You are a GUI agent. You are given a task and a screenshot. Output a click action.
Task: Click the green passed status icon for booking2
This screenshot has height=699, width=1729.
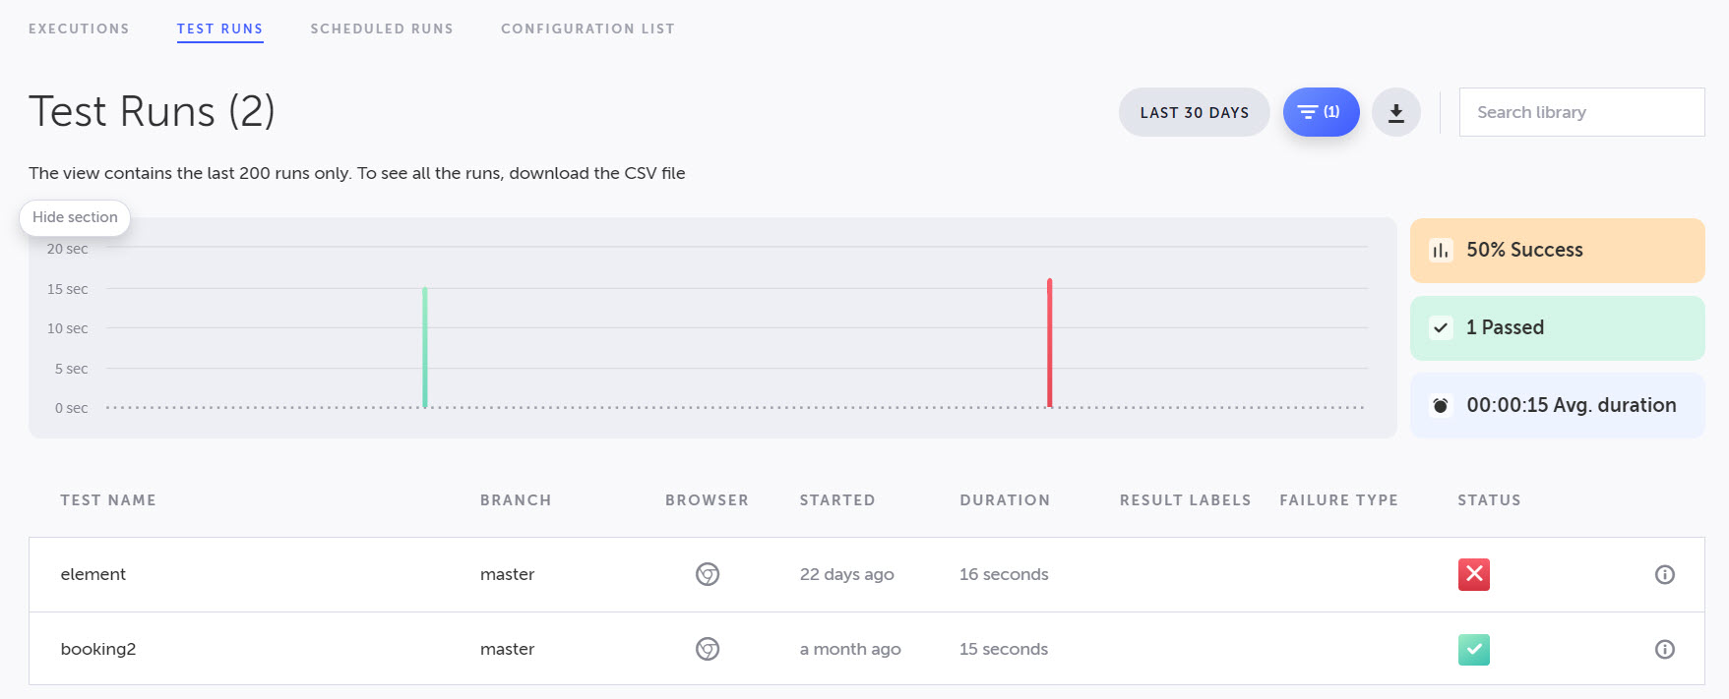[x=1473, y=650]
